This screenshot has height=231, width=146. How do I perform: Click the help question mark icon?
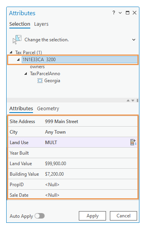click(113, 13)
